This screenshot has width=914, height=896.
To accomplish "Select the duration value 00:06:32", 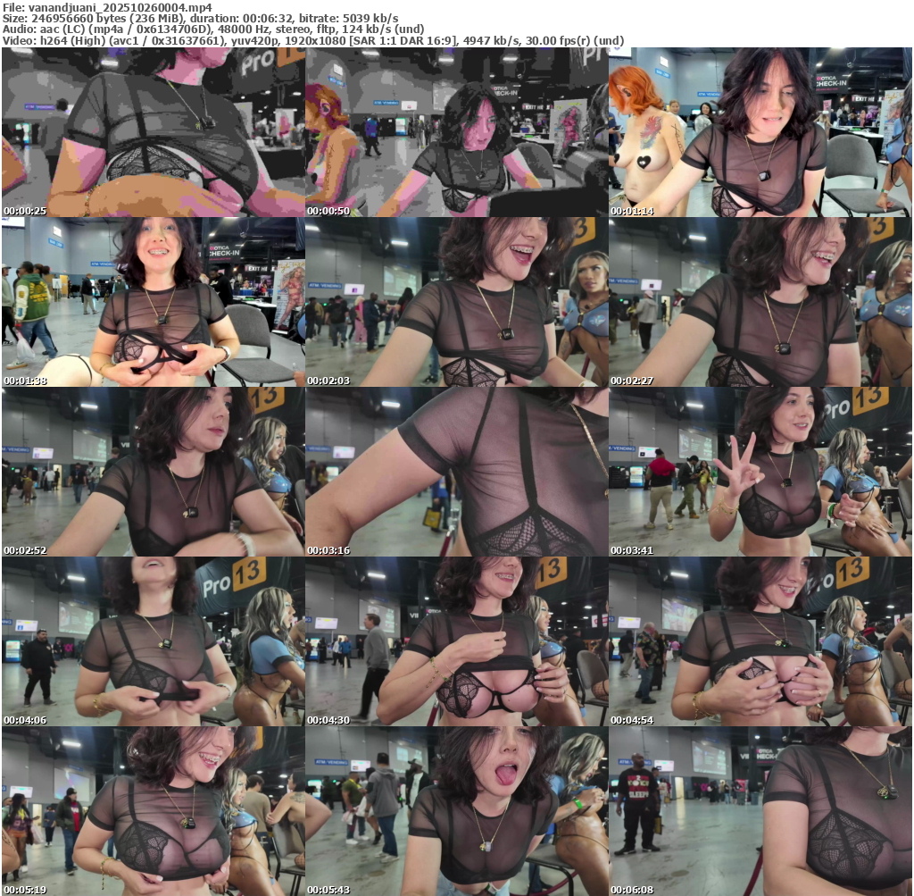I will pyautogui.click(x=275, y=18).
